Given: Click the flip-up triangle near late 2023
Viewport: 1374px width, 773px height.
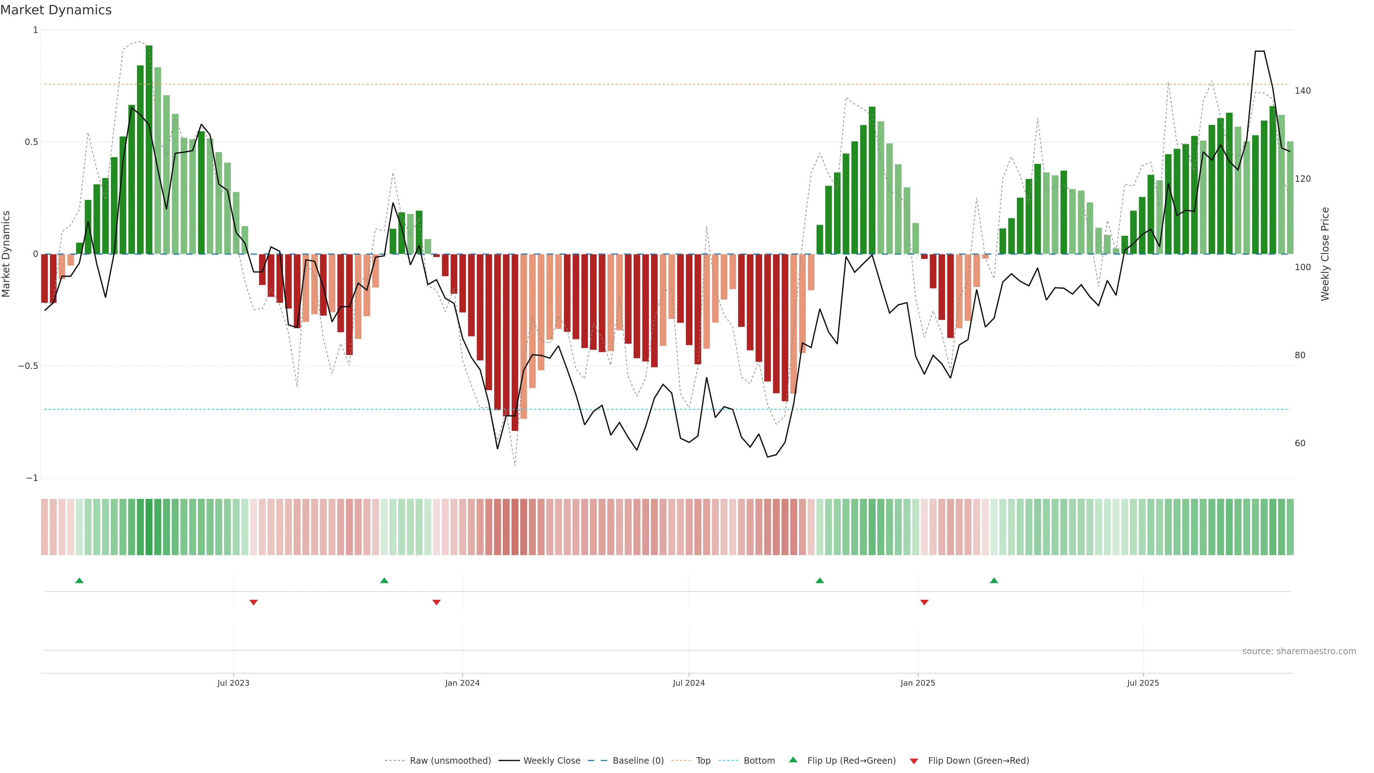Looking at the screenshot, I should pos(384,580).
